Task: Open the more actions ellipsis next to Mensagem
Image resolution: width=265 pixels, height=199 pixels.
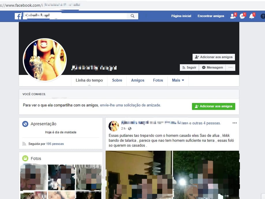Action: (231, 67)
